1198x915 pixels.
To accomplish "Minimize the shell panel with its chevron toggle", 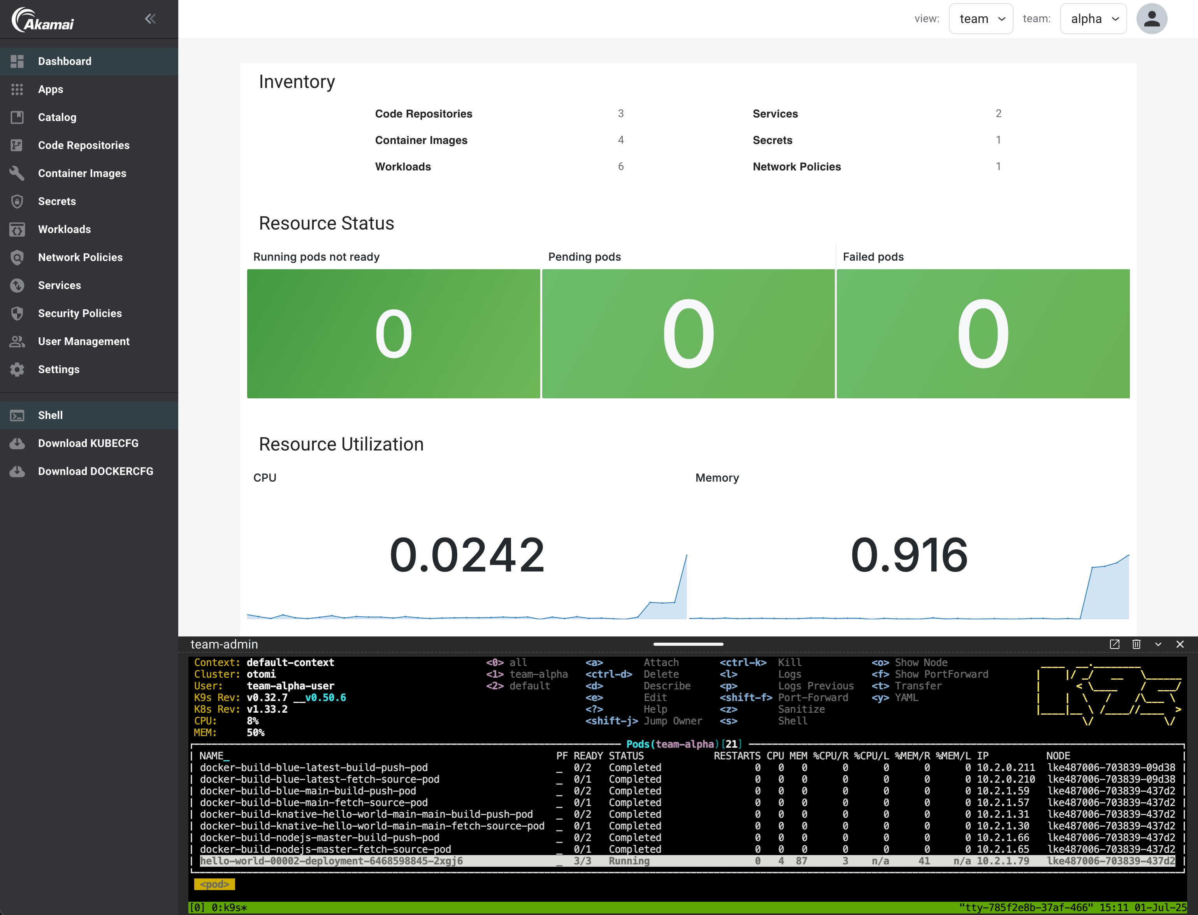I will tap(1158, 644).
